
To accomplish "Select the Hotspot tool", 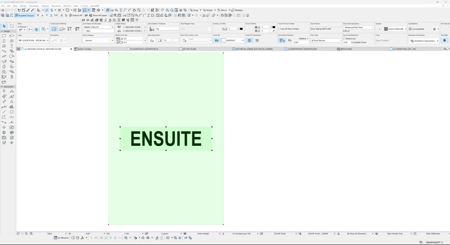I will (x=4, y=128).
